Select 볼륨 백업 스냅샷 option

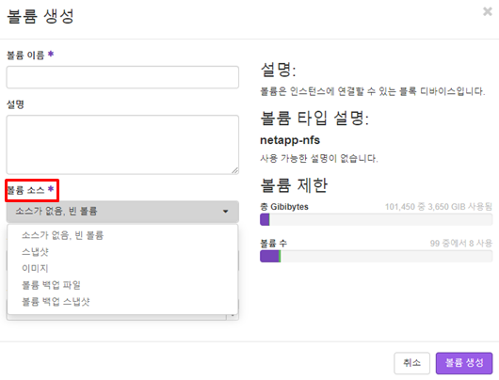[x=56, y=301]
